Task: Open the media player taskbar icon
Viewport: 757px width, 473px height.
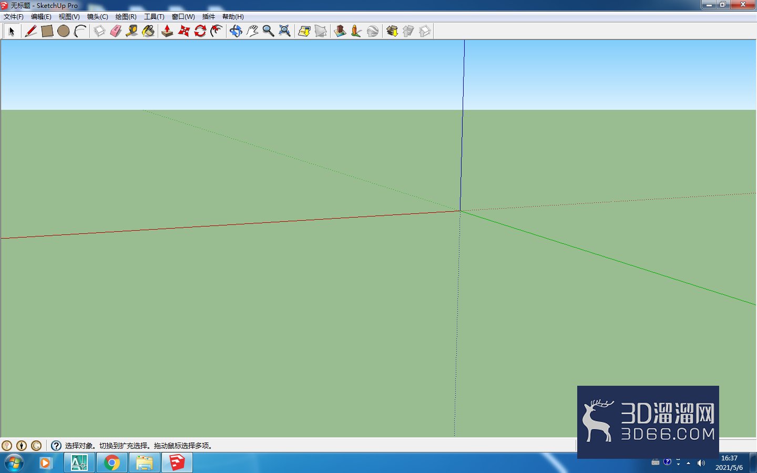Action: [x=46, y=463]
